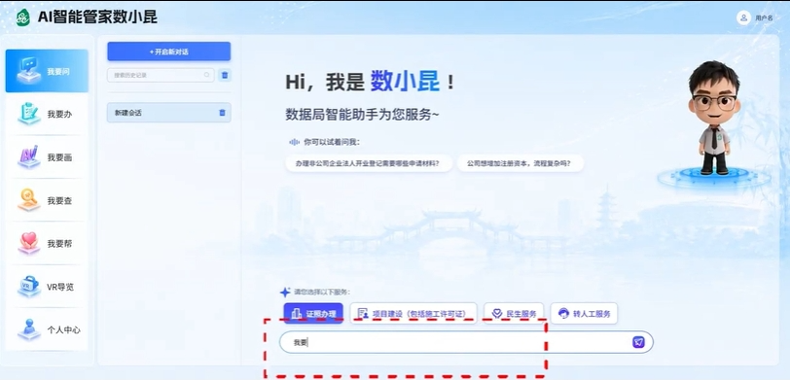This screenshot has height=380, width=790.
Task: Open the 我要办 sidebar item
Action: click(47, 115)
